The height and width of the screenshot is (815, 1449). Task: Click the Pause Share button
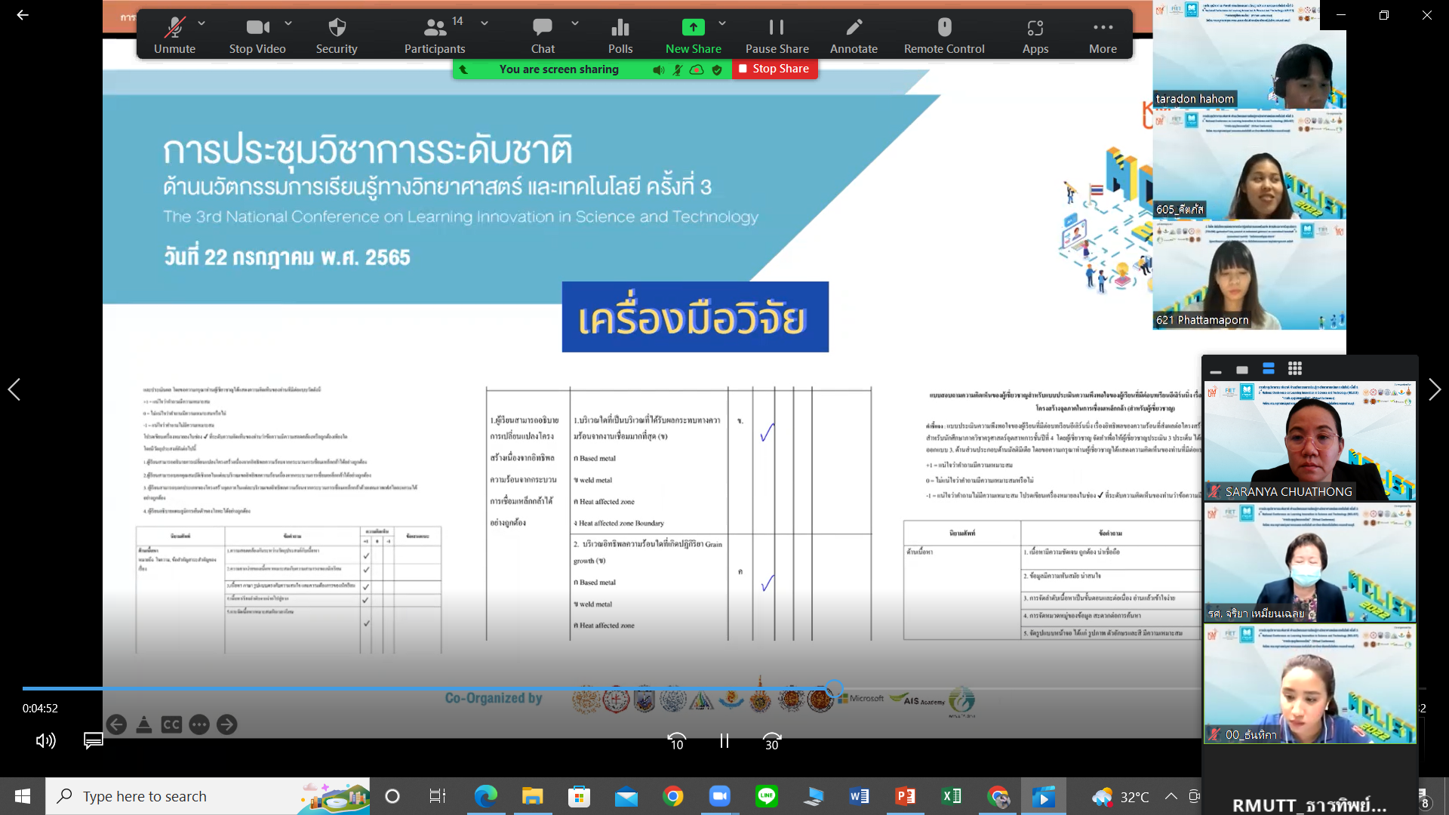[777, 28]
